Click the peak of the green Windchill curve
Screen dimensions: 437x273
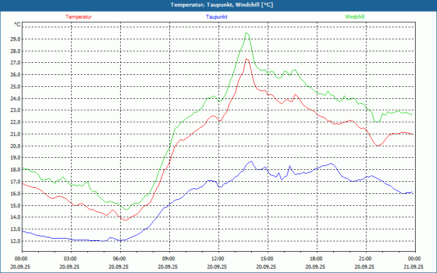tap(246, 33)
